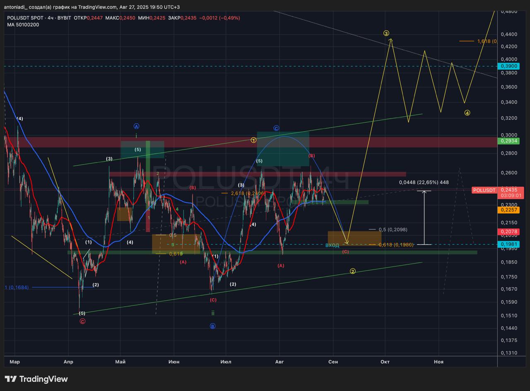Image resolution: width=530 pixels, height=391 pixels.
Task: Select the yellow circled wave 4 marker
Action: [467, 113]
